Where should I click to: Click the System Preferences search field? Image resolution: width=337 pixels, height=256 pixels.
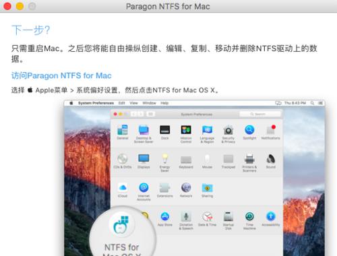(260, 114)
